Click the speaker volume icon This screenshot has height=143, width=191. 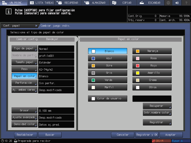click(x=177, y=3)
